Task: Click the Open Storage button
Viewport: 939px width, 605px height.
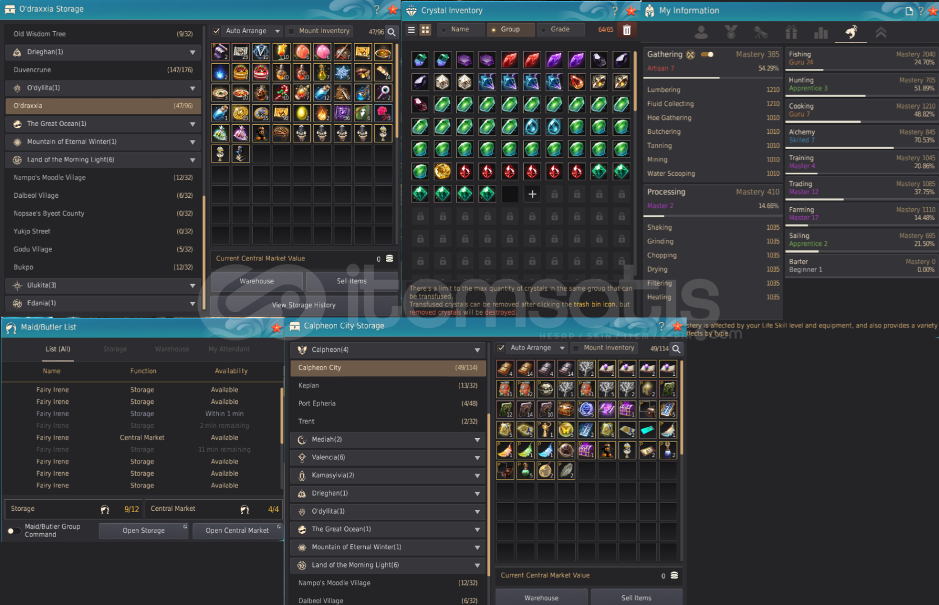Action: (x=144, y=530)
